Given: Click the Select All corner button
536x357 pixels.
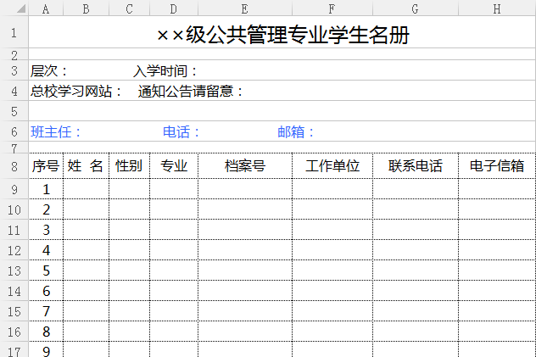Looking at the screenshot, I should point(14,8).
